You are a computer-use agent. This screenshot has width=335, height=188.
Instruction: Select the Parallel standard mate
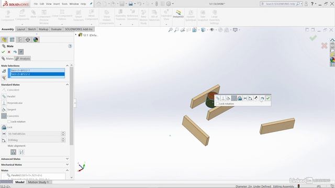pos(8,96)
